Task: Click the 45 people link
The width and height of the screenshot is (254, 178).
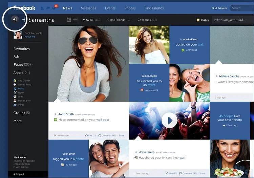Action: tap(226, 116)
